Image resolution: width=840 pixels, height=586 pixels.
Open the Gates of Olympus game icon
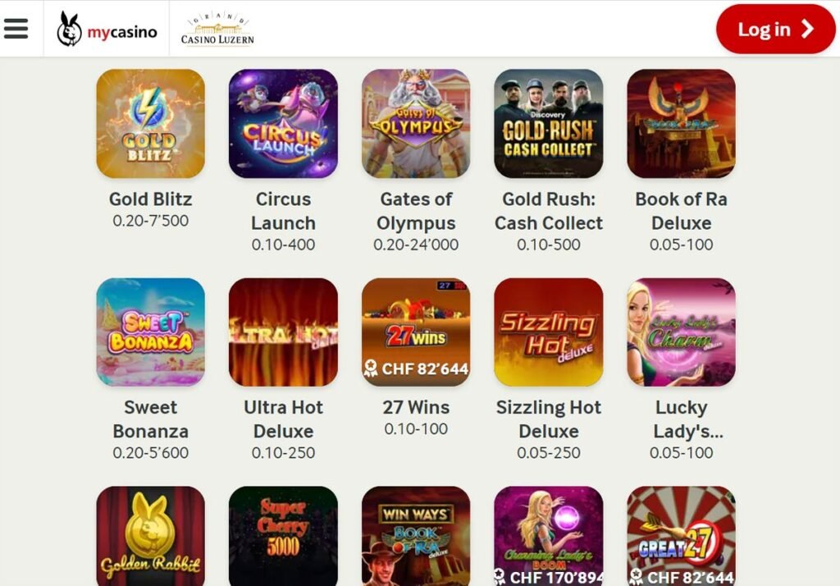[x=416, y=123]
